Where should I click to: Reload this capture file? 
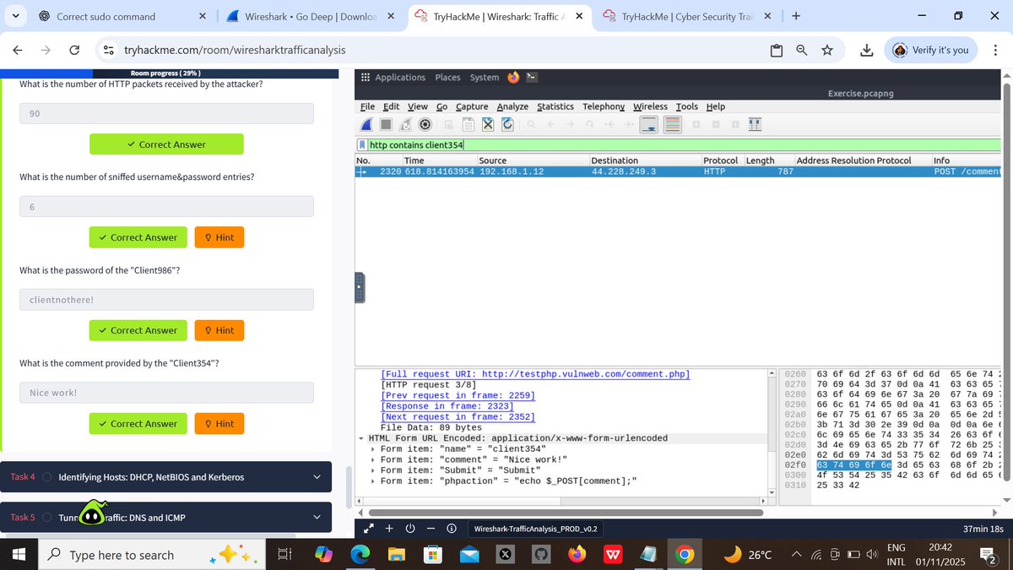(506, 124)
